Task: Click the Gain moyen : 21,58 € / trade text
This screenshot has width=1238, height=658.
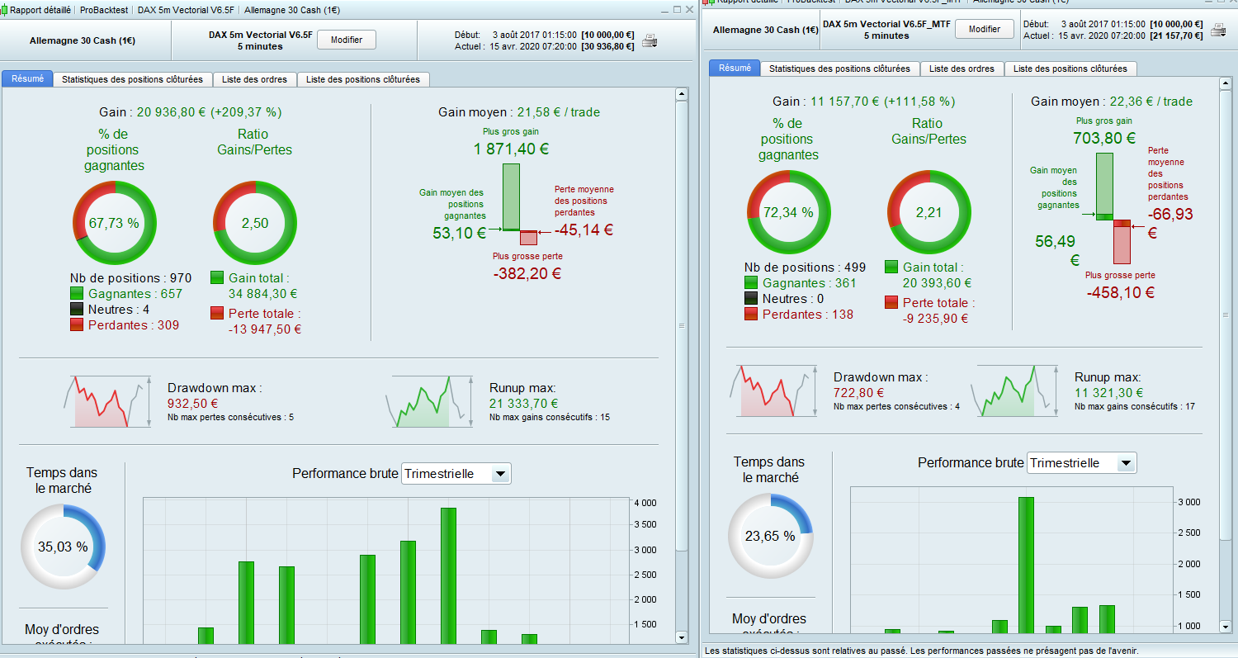Action: tap(519, 112)
